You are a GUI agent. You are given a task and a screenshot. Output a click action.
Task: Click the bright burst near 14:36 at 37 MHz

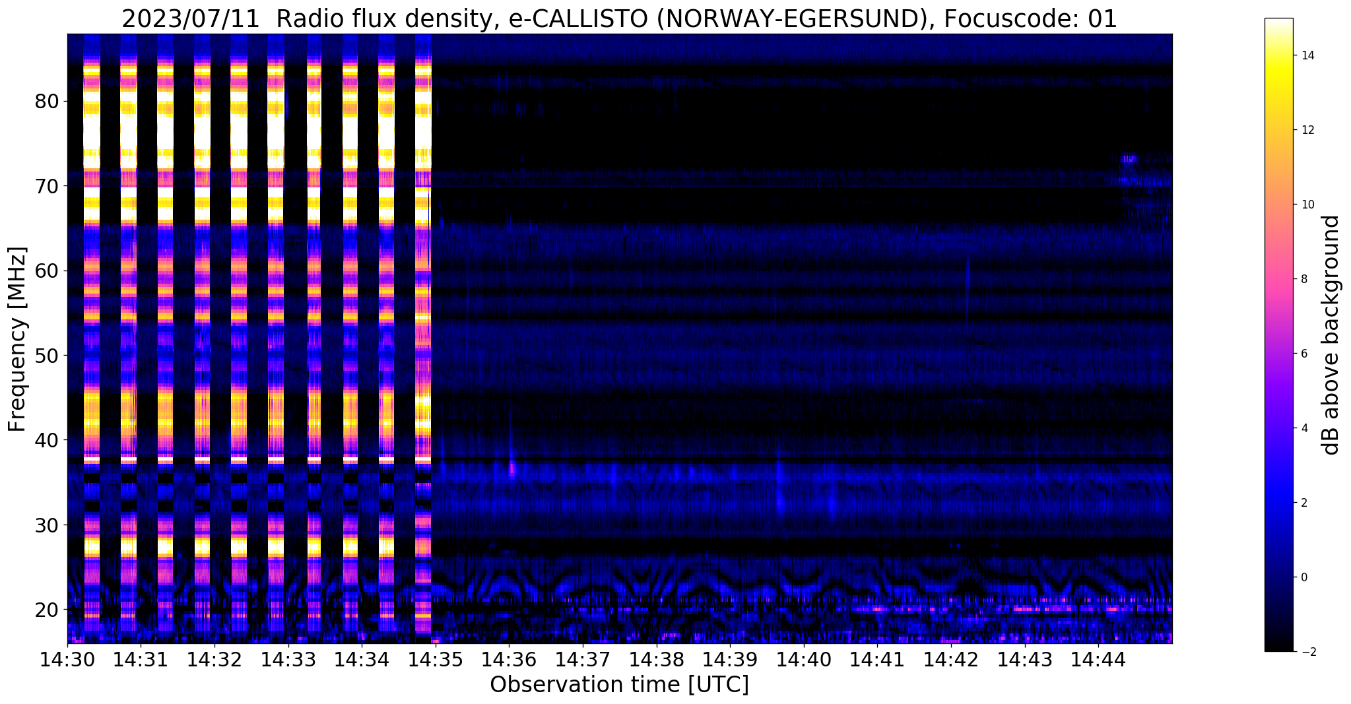[511, 469]
